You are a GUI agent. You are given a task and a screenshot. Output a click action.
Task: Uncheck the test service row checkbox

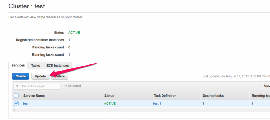pyautogui.click(x=16, y=103)
